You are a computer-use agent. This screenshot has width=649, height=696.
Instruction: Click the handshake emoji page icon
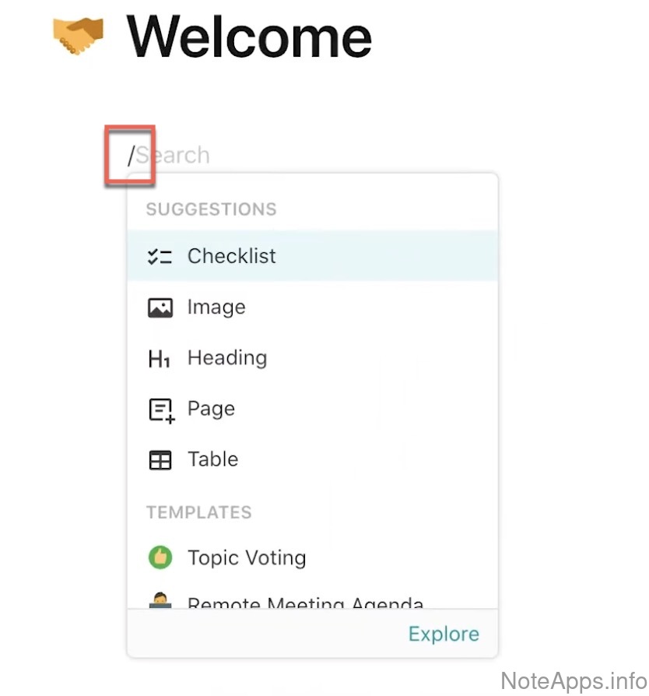(x=78, y=36)
